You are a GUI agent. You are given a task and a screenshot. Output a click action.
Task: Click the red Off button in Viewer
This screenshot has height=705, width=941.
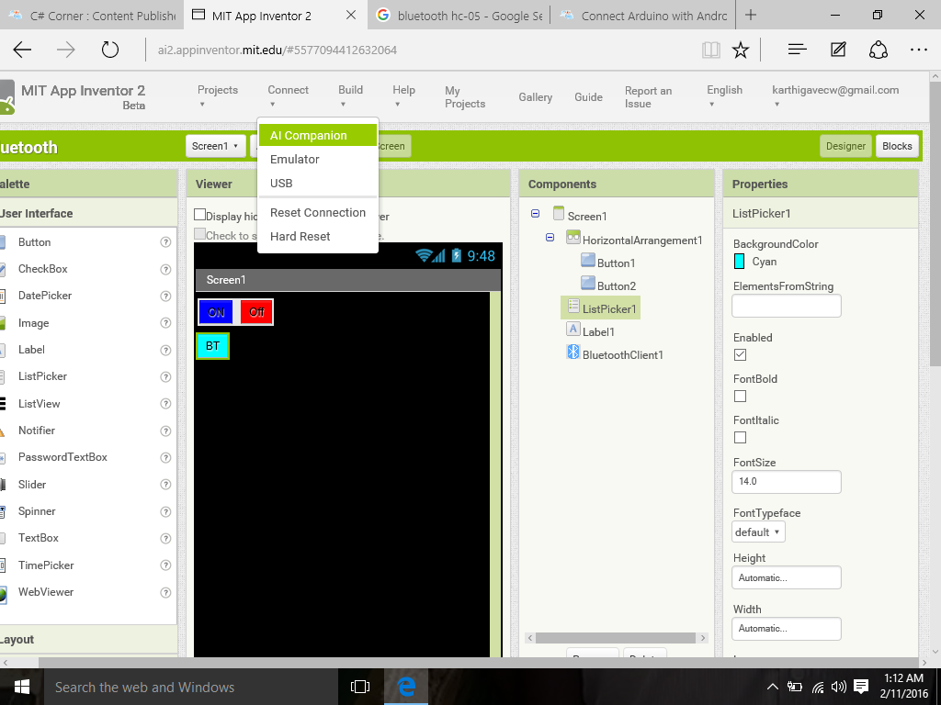tap(256, 312)
